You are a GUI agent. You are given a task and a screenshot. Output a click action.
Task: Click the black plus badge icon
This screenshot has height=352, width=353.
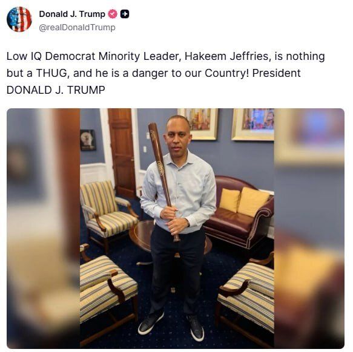point(125,14)
